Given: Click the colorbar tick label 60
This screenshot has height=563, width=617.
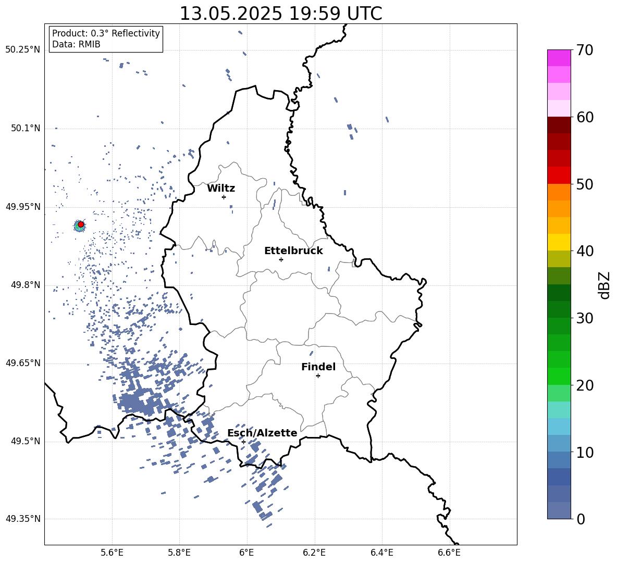Looking at the screenshot, I should click(x=585, y=117).
